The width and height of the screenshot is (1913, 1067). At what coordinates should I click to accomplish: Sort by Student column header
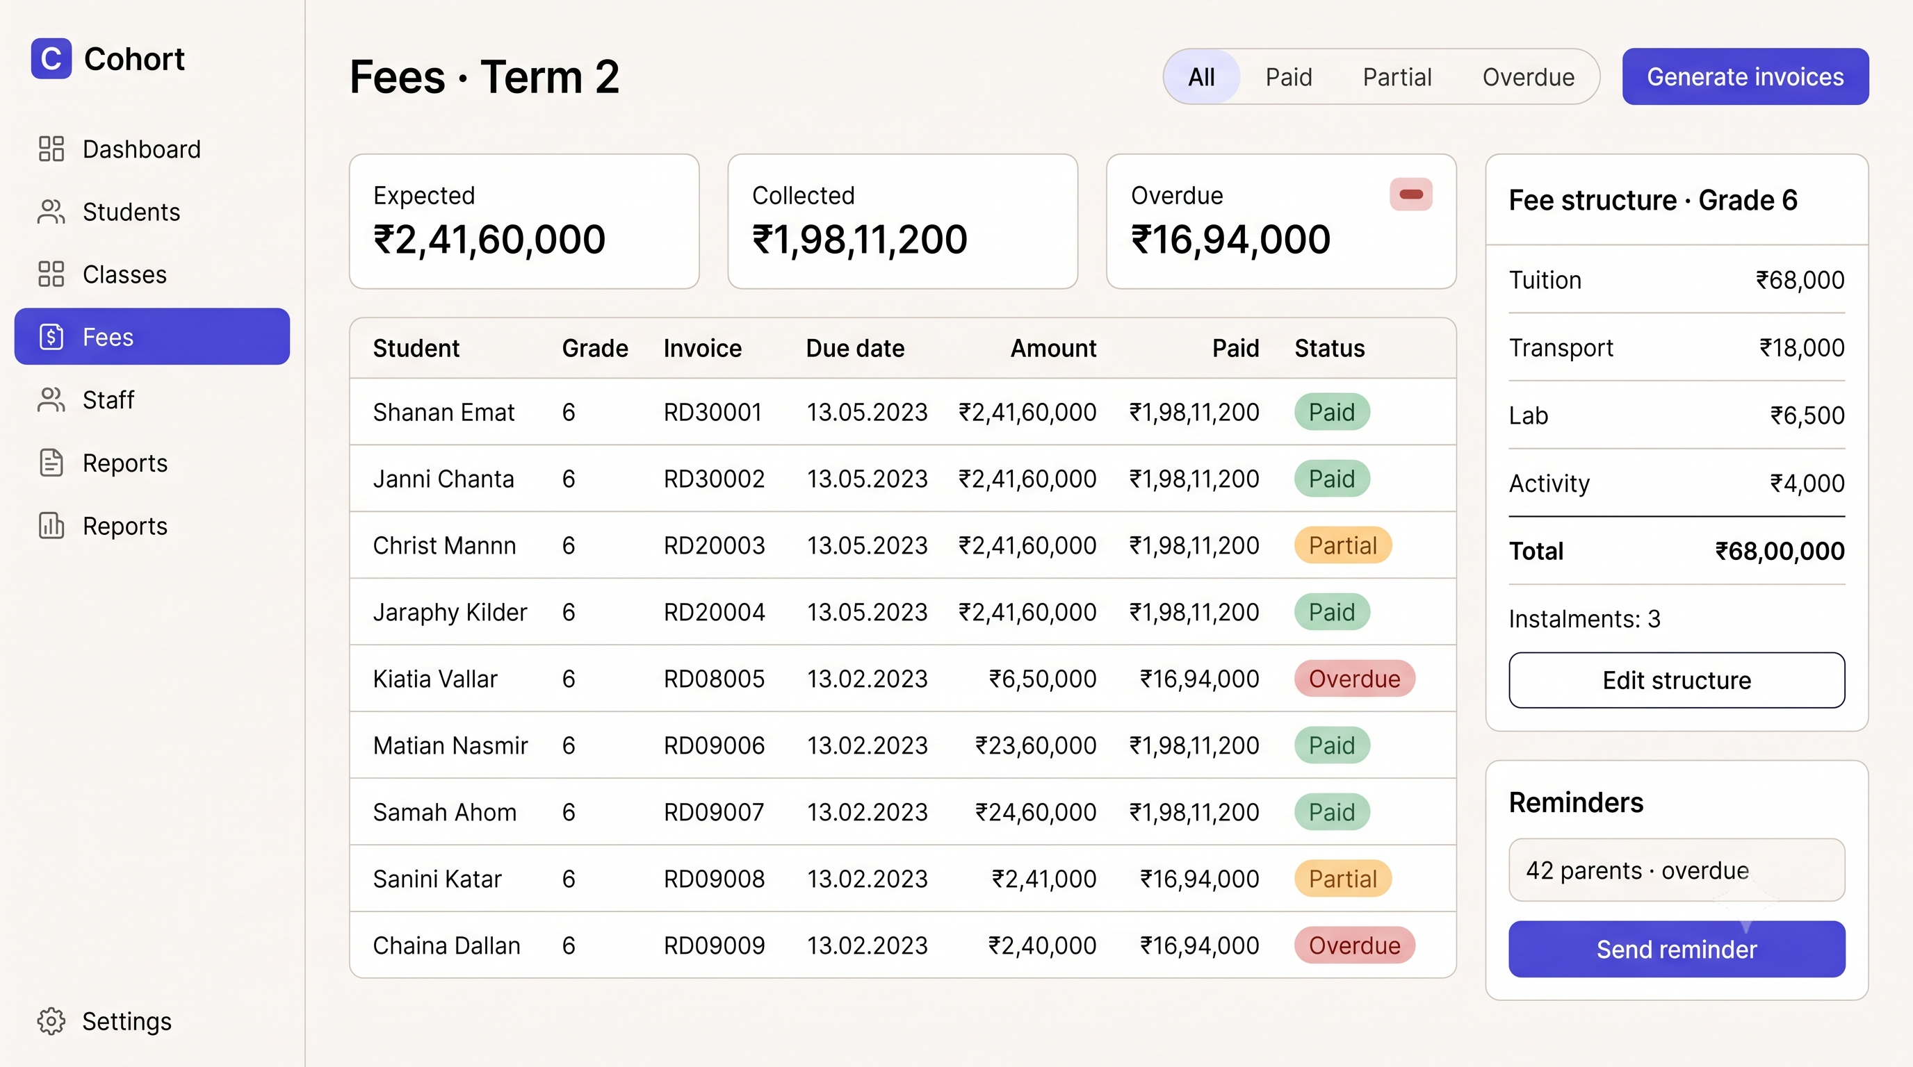(416, 348)
